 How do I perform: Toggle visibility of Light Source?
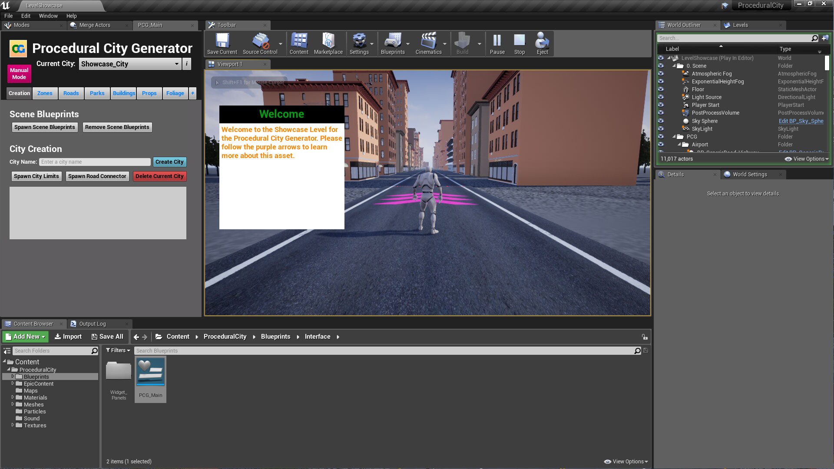coord(661,97)
